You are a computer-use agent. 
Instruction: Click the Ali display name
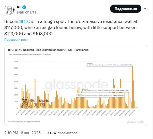[19, 6]
